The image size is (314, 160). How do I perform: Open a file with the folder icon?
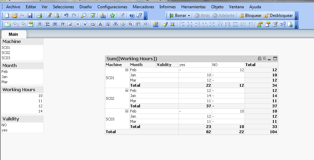point(15,15)
